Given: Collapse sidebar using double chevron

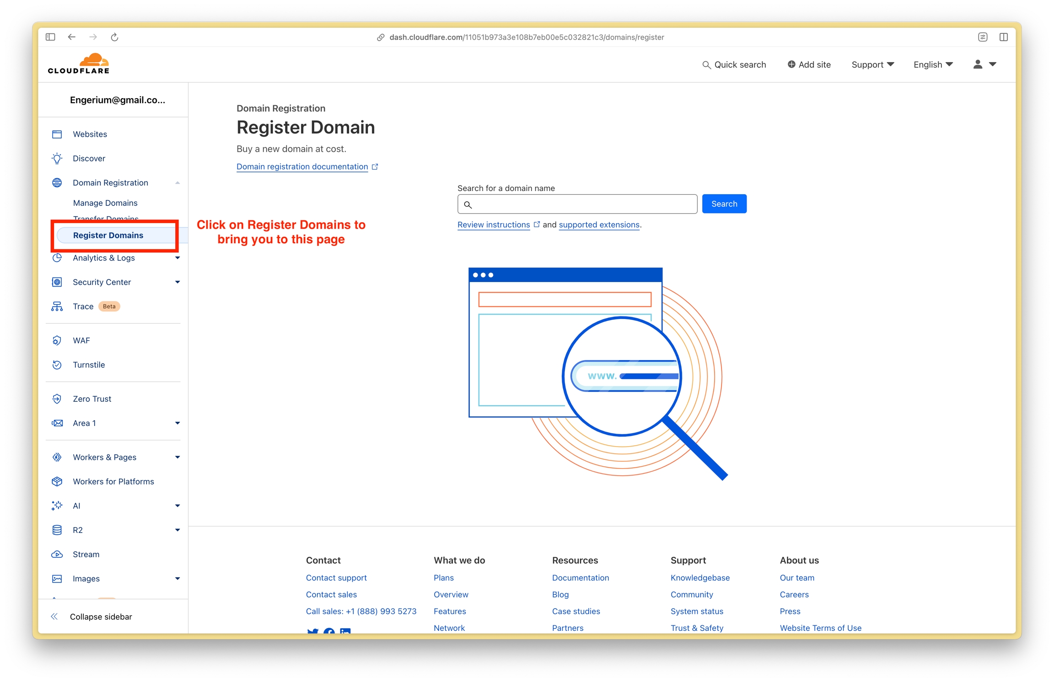Looking at the screenshot, I should point(54,616).
